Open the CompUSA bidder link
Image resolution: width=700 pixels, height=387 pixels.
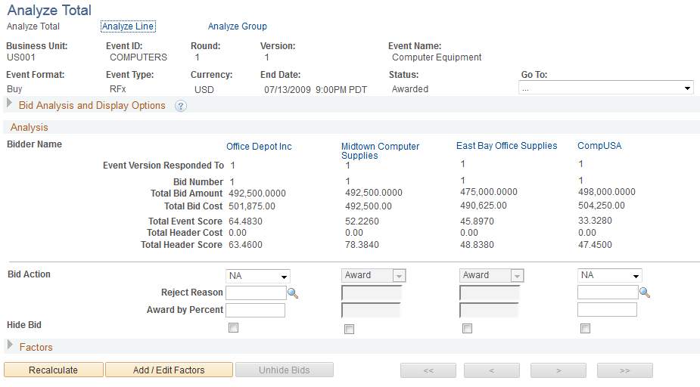pyautogui.click(x=599, y=146)
